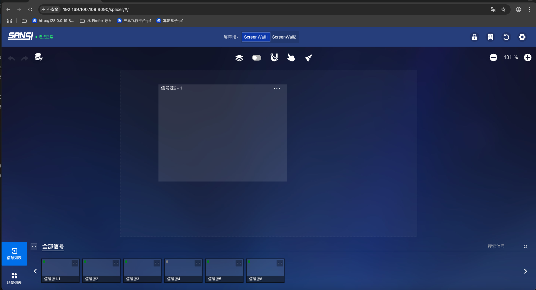The width and height of the screenshot is (536, 290).
Task: Click the refresh icon in header
Action: pos(506,37)
